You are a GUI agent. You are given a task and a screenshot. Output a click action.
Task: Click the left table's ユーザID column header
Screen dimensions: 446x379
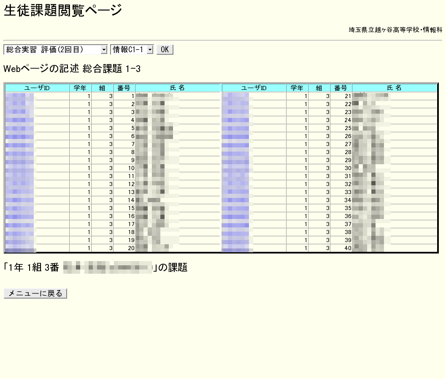37,88
